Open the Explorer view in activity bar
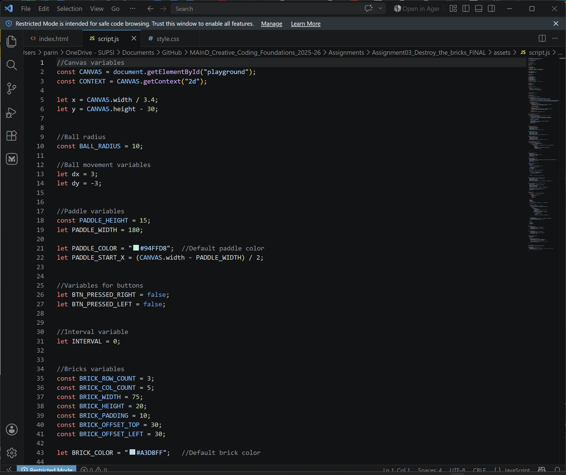Screen dimensions: 566x475 tap(11, 41)
